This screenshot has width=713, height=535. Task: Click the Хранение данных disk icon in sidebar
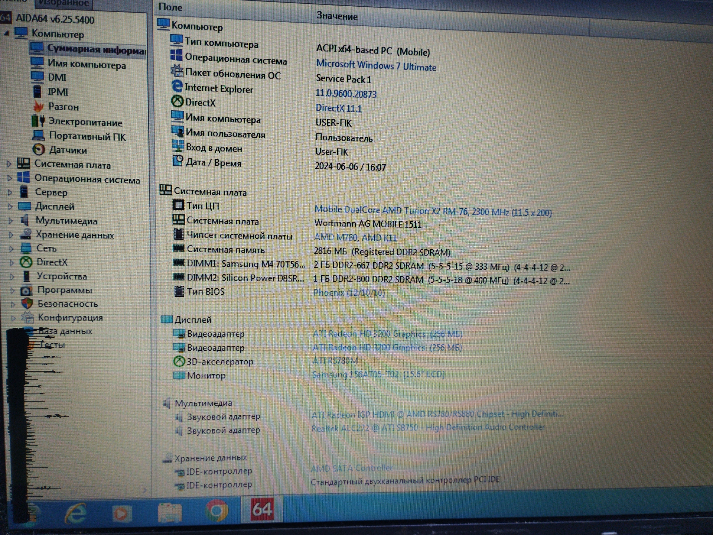click(26, 234)
